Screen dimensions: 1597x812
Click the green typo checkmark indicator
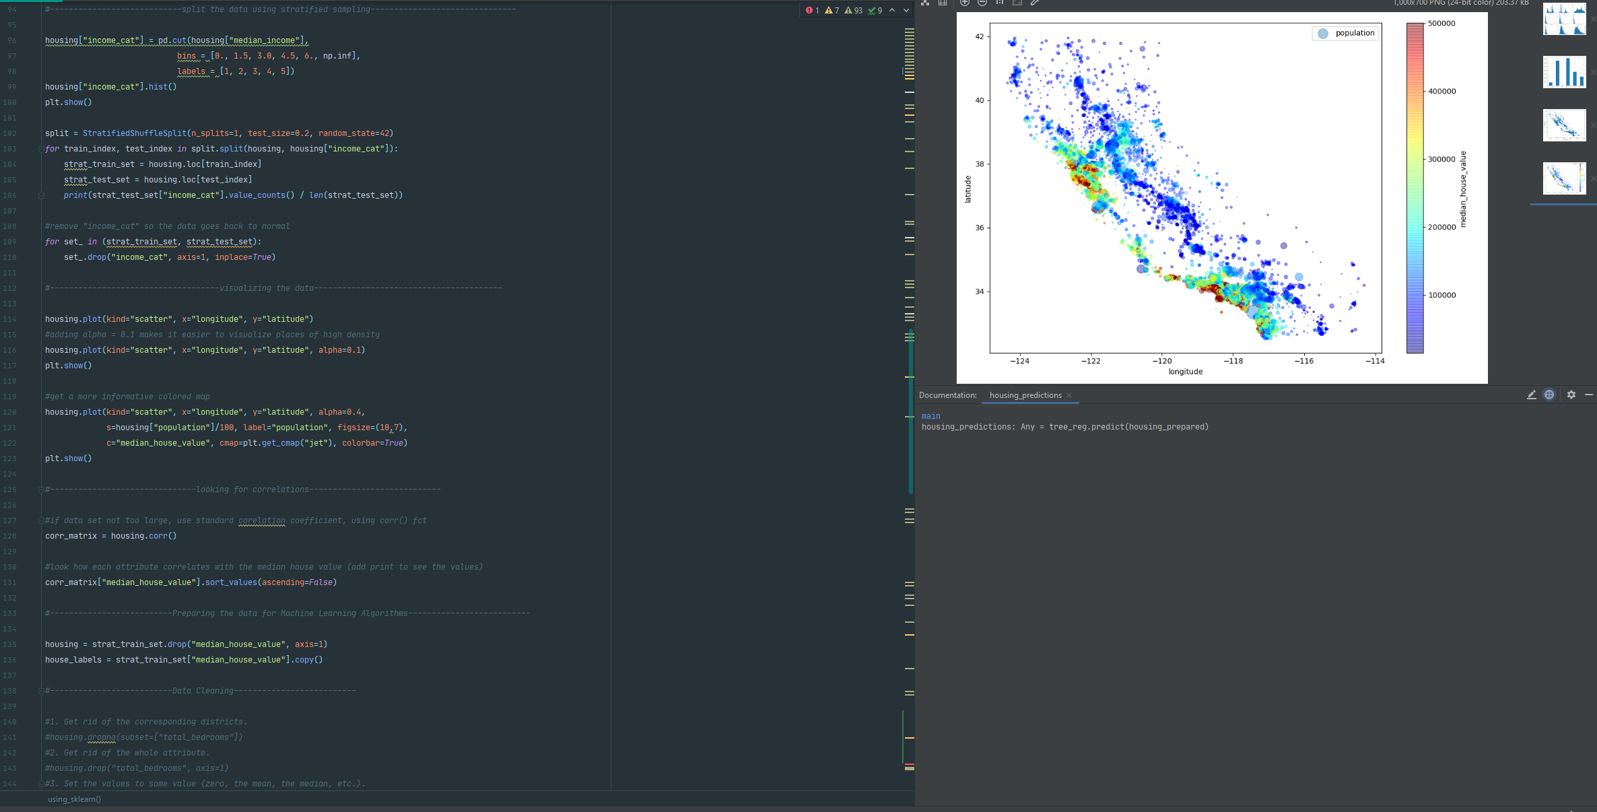pyautogui.click(x=872, y=10)
